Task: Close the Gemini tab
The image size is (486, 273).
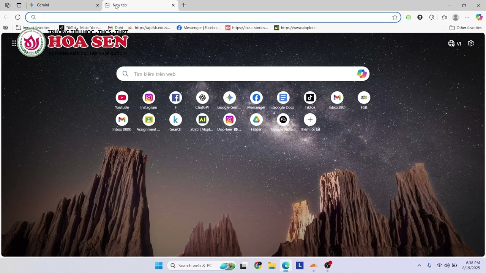Action: point(97,5)
